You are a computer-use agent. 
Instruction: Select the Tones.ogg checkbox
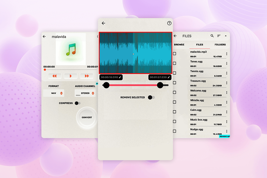click(x=175, y=63)
